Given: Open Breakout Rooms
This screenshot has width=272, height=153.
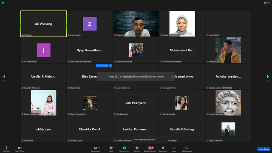Looking at the screenshot, I should pyautogui.click(x=150, y=149).
